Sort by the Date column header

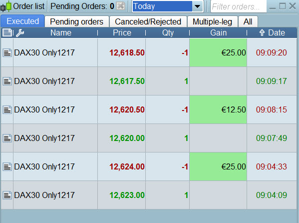point(272,32)
